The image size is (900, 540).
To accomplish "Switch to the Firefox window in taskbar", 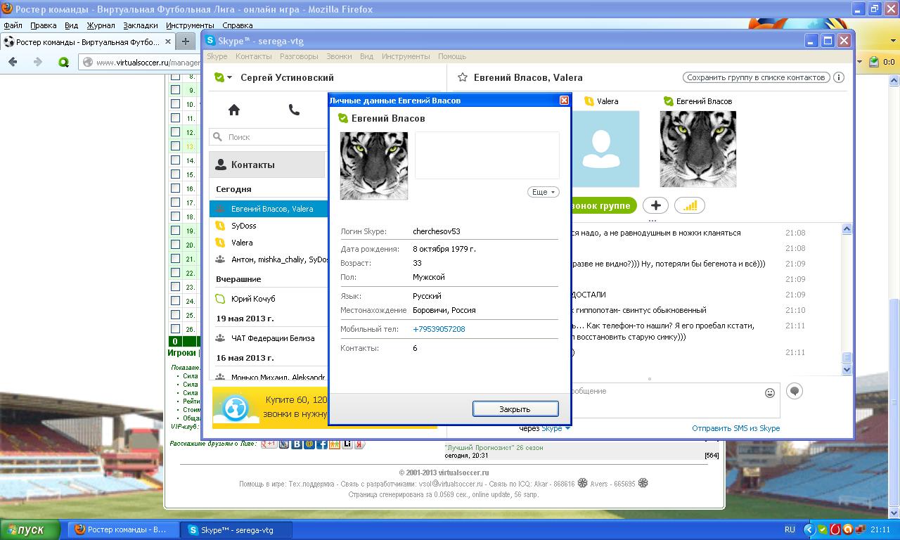I will pyautogui.click(x=123, y=529).
